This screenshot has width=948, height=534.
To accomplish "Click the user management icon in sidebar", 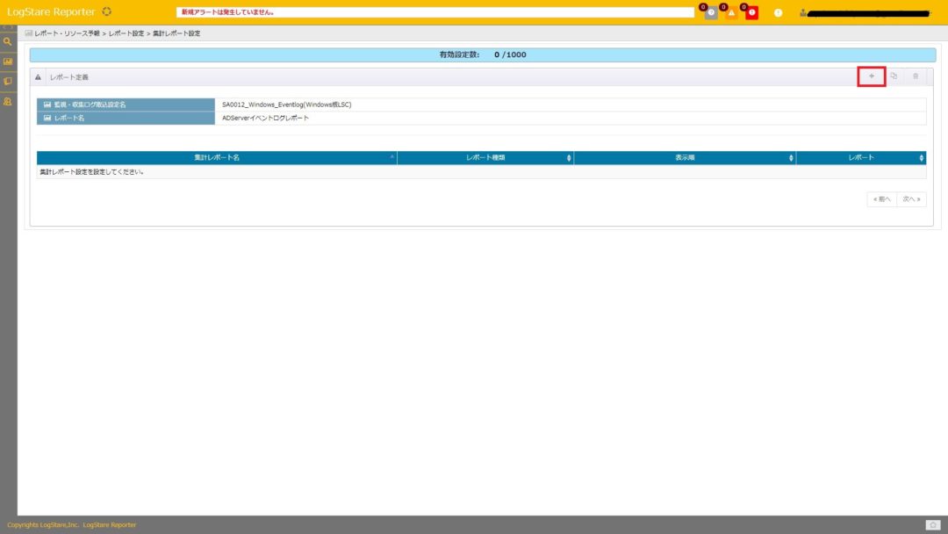I will [8, 102].
